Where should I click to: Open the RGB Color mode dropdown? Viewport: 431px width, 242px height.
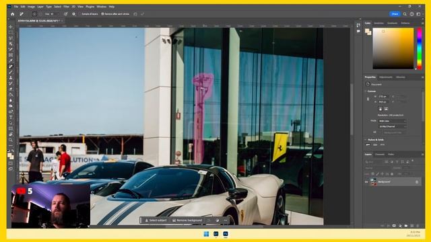(x=392, y=121)
